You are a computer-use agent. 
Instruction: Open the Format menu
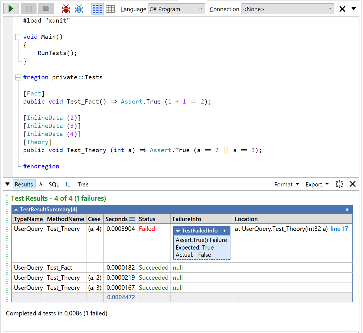coord(287,184)
